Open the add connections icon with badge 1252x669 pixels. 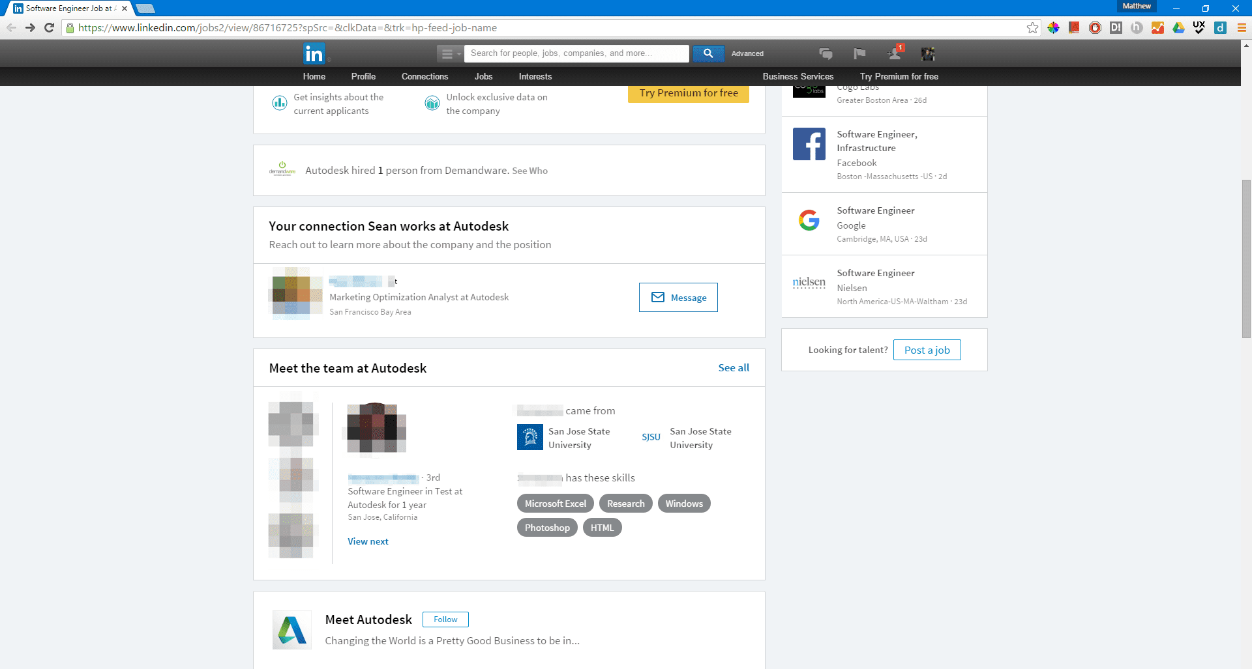[895, 53]
